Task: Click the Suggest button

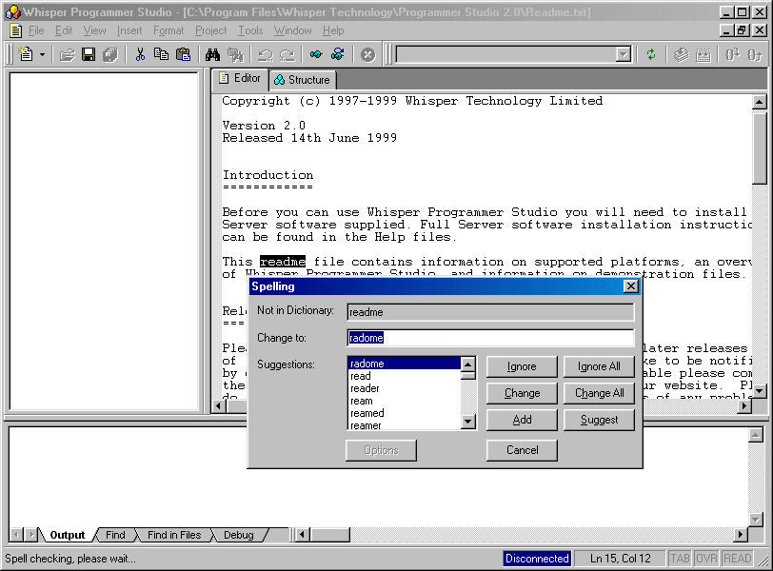Action: click(x=599, y=420)
